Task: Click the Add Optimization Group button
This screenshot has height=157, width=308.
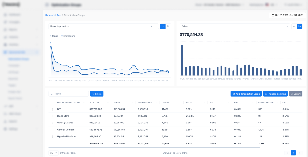Action: pyautogui.click(x=246, y=94)
